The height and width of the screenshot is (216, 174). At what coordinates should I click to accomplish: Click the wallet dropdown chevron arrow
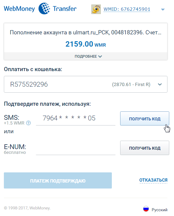160,84
